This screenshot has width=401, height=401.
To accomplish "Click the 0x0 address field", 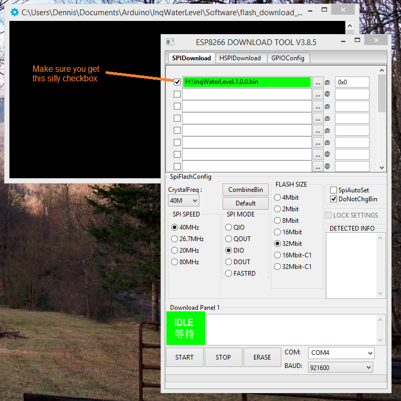I will 352,82.
